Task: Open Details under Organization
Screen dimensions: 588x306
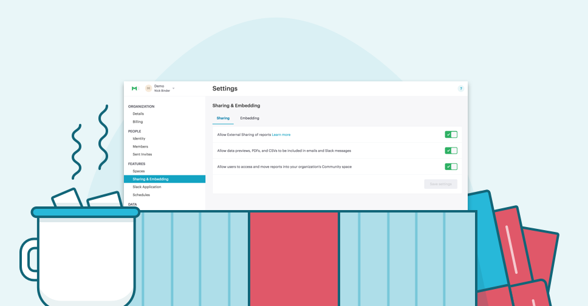Action: [138, 114]
